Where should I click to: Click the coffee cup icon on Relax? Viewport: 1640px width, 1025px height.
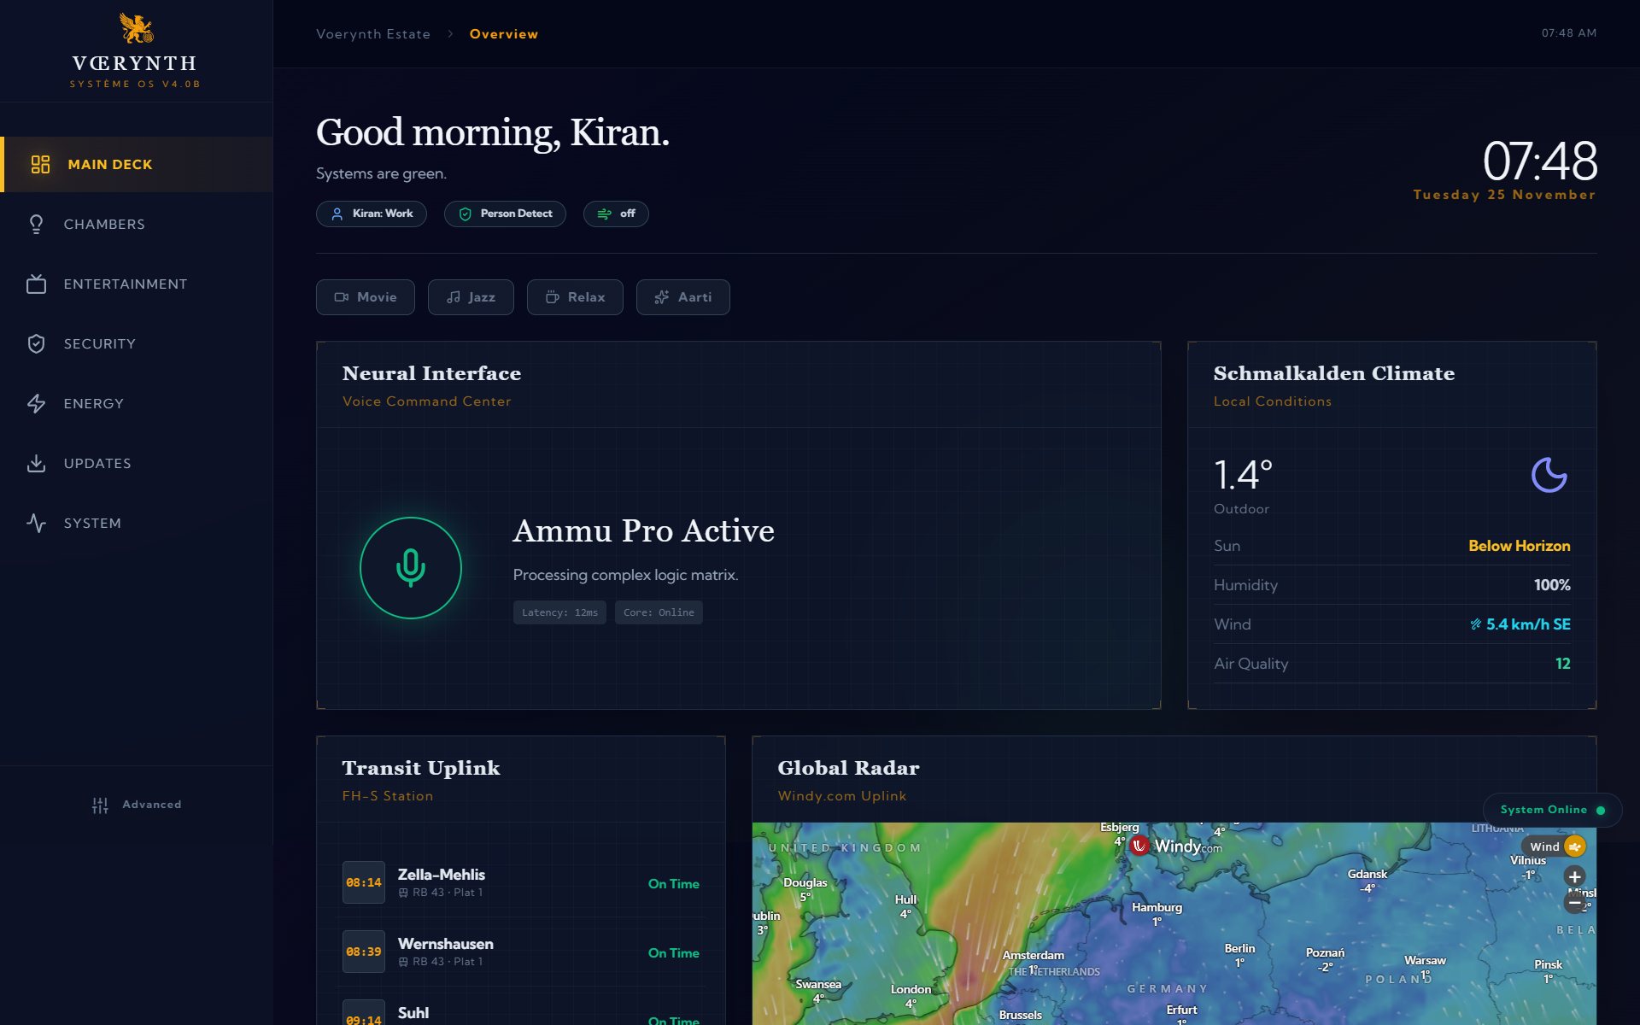pos(553,297)
